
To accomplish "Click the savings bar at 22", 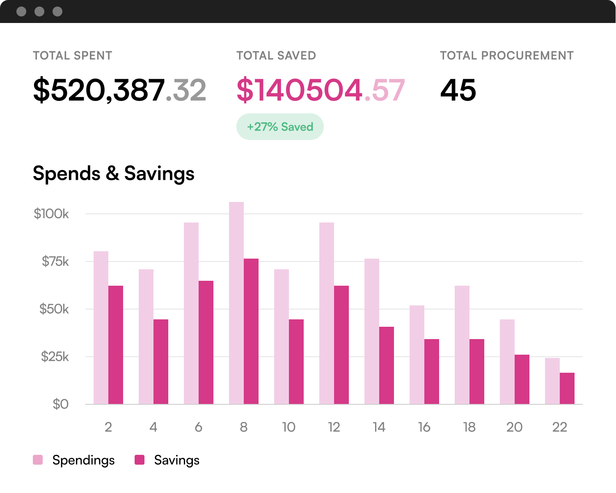I will click(x=567, y=388).
